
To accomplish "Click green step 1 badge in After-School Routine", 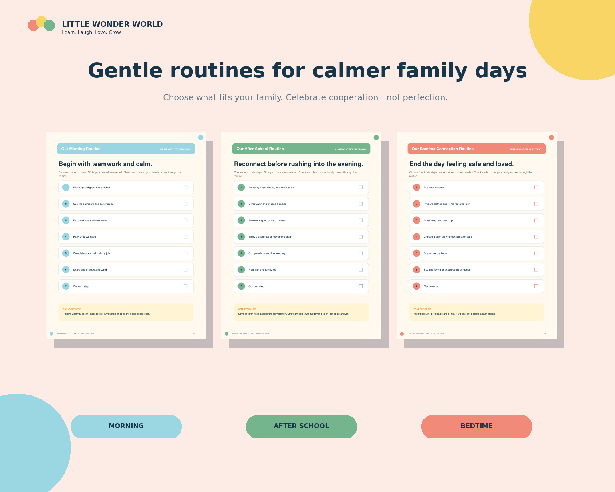I will point(241,187).
